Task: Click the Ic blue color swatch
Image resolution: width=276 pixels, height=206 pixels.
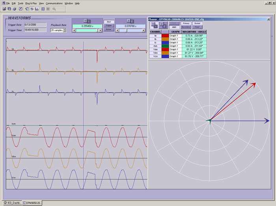Action: coord(165,43)
